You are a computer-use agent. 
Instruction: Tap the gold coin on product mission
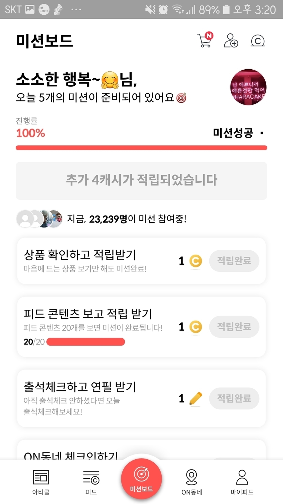(x=195, y=262)
